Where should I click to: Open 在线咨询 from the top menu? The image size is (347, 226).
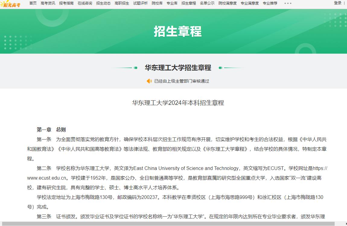click(85, 3)
